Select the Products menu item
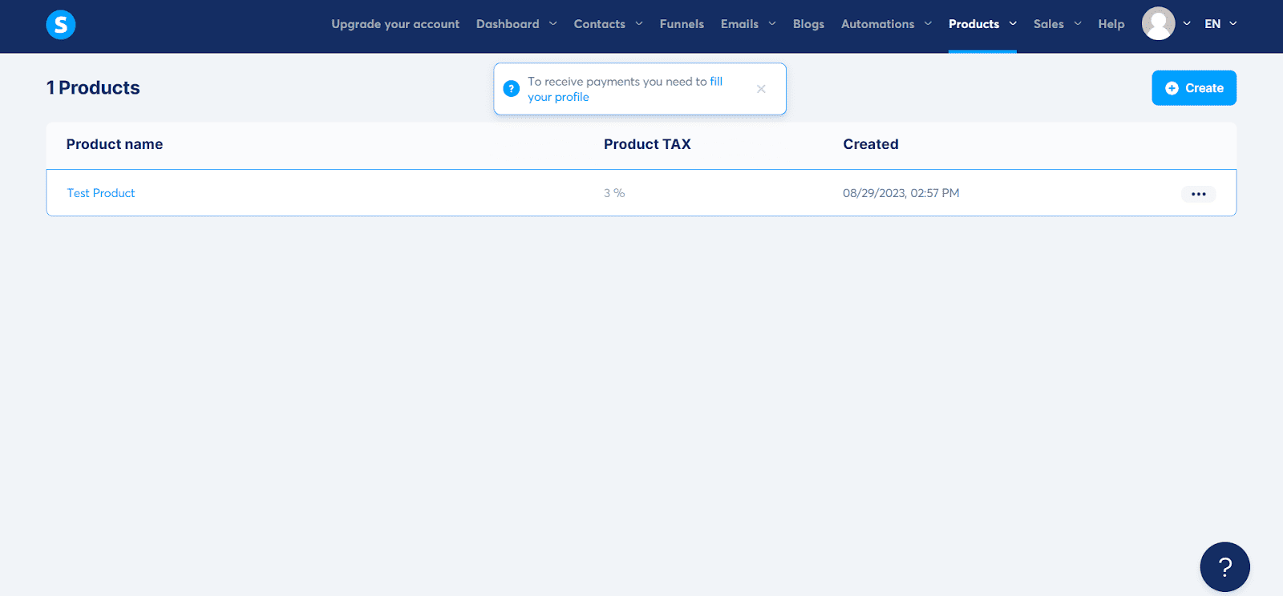This screenshot has height=596, width=1283. coord(973,24)
